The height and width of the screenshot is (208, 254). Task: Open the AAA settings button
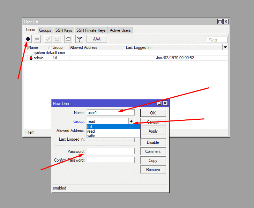97,39
